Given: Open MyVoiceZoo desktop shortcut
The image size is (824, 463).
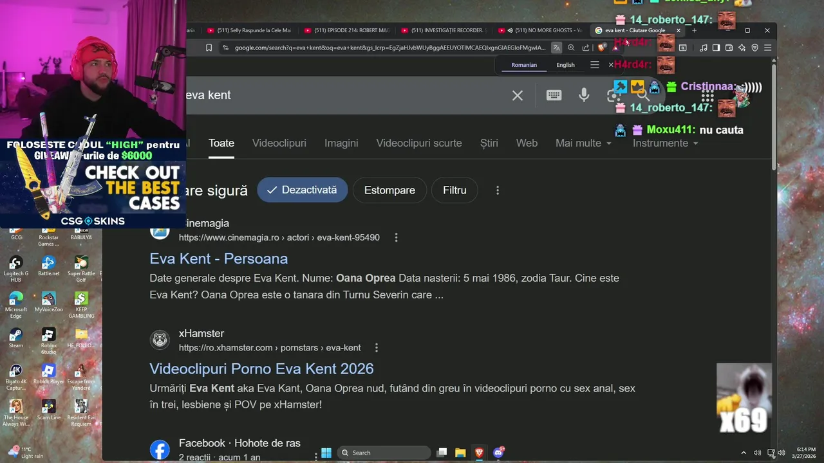Looking at the screenshot, I should (x=48, y=302).
